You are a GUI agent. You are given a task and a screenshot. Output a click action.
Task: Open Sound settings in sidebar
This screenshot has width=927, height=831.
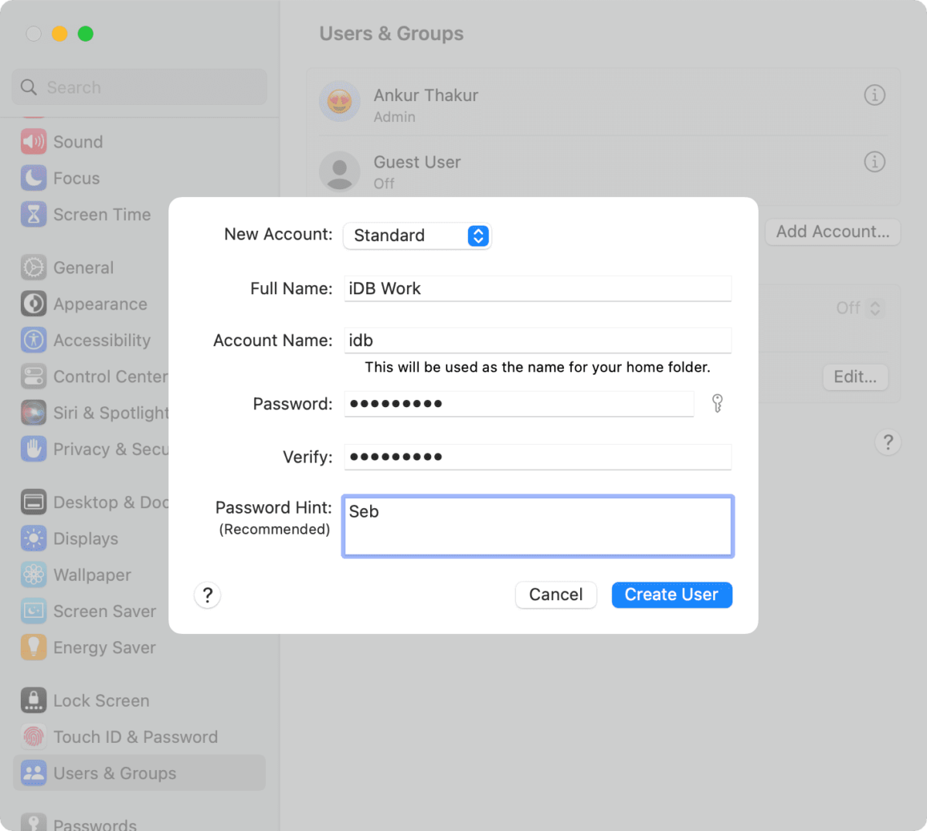point(77,142)
